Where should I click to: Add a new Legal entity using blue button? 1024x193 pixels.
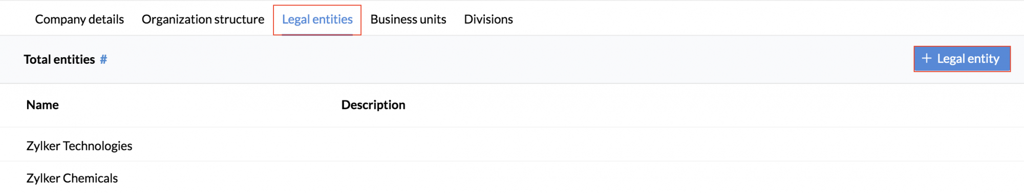pos(962,59)
